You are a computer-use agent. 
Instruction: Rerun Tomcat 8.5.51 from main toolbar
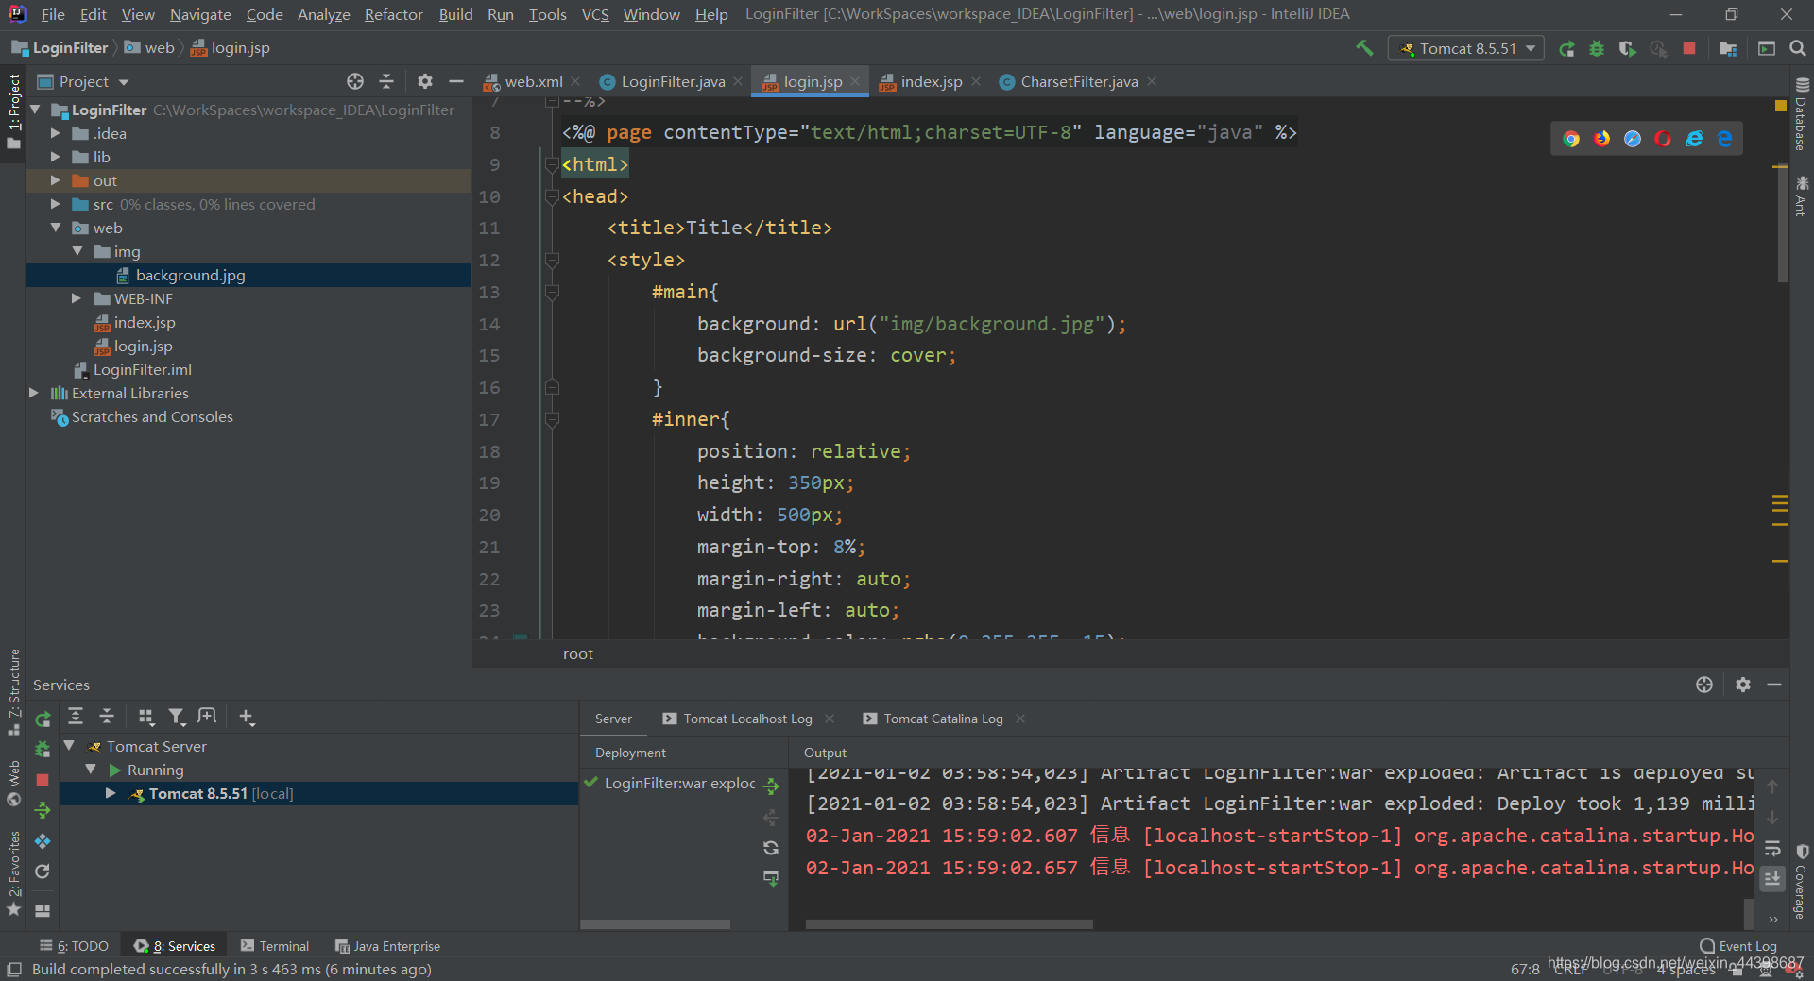[x=1566, y=48]
